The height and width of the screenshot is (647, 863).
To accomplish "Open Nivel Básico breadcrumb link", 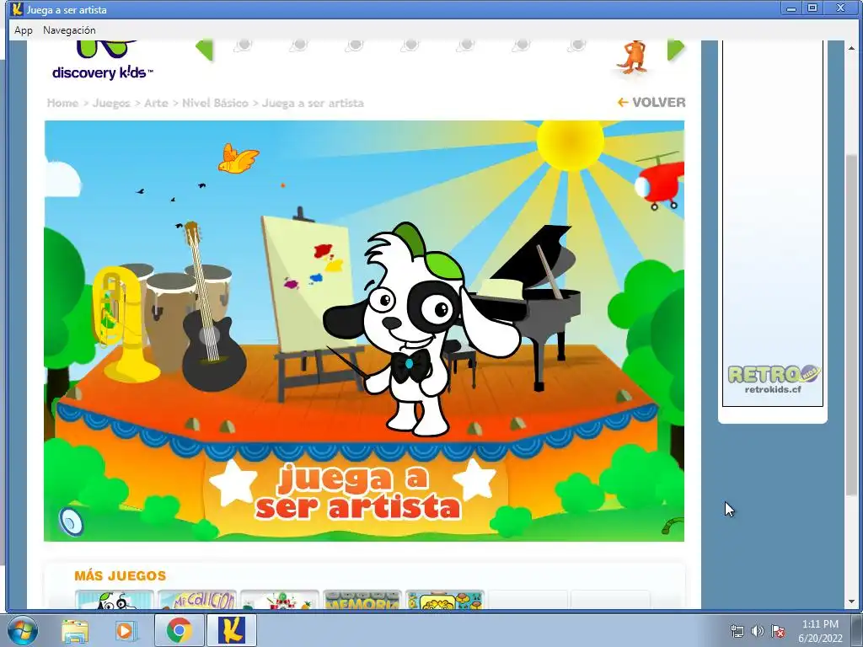I will tap(215, 103).
